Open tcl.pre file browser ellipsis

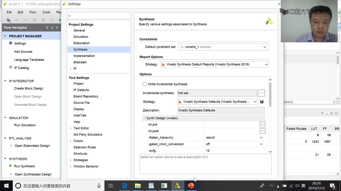(262, 124)
